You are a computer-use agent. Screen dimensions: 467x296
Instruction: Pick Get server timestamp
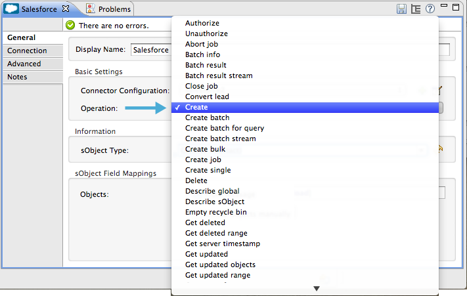point(305,243)
